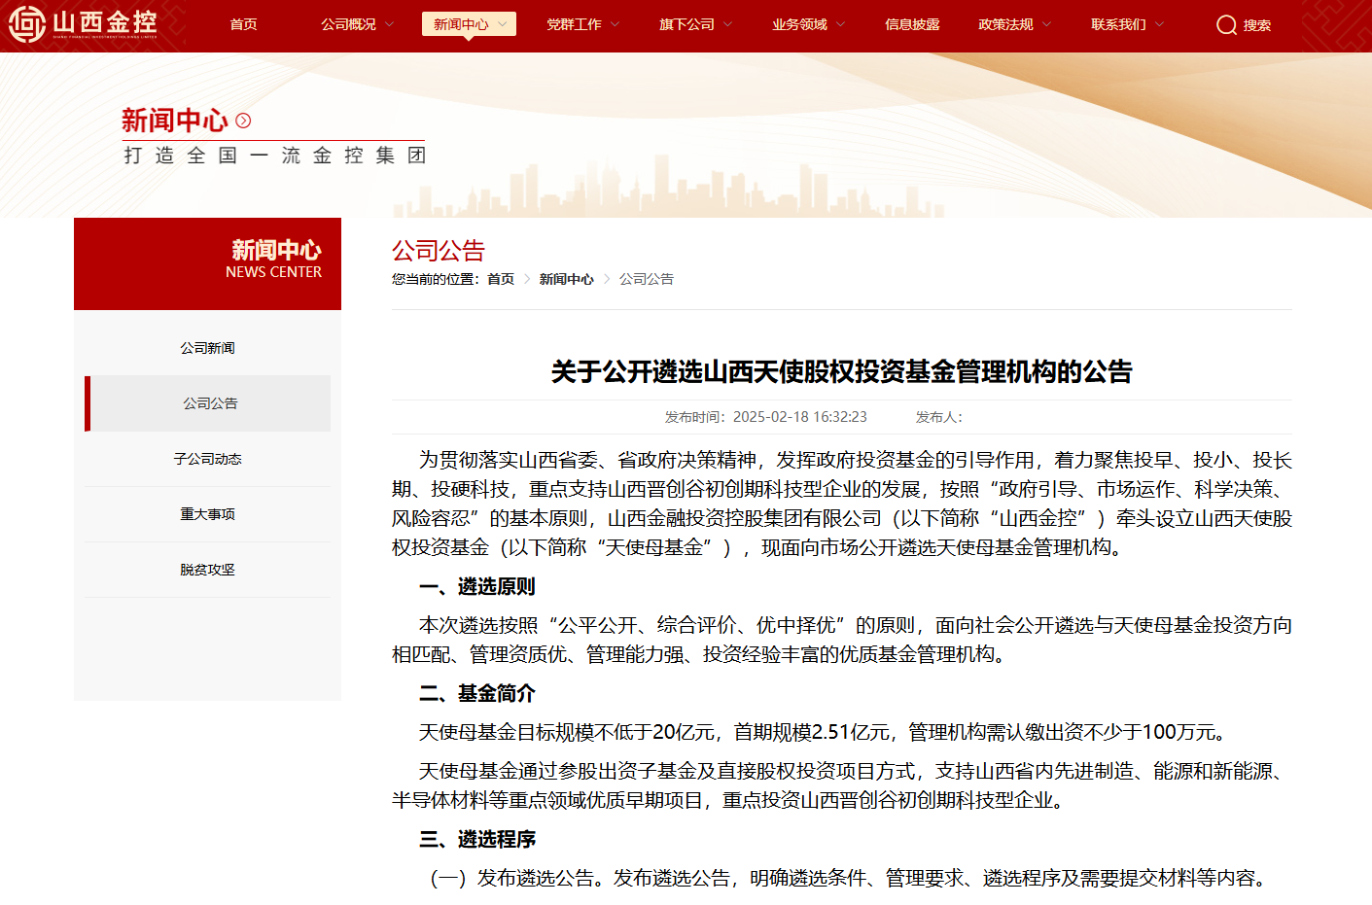Click the search magnifier icon

coord(1226,25)
